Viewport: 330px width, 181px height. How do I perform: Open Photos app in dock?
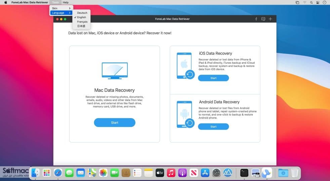104,173
